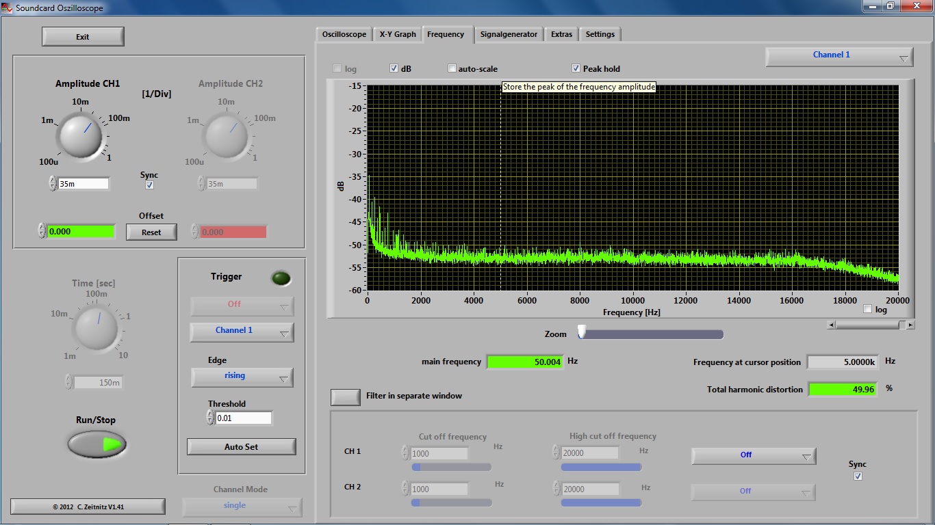Enable the auto-scale checkbox
Screen dimensions: 935x525
(452, 68)
